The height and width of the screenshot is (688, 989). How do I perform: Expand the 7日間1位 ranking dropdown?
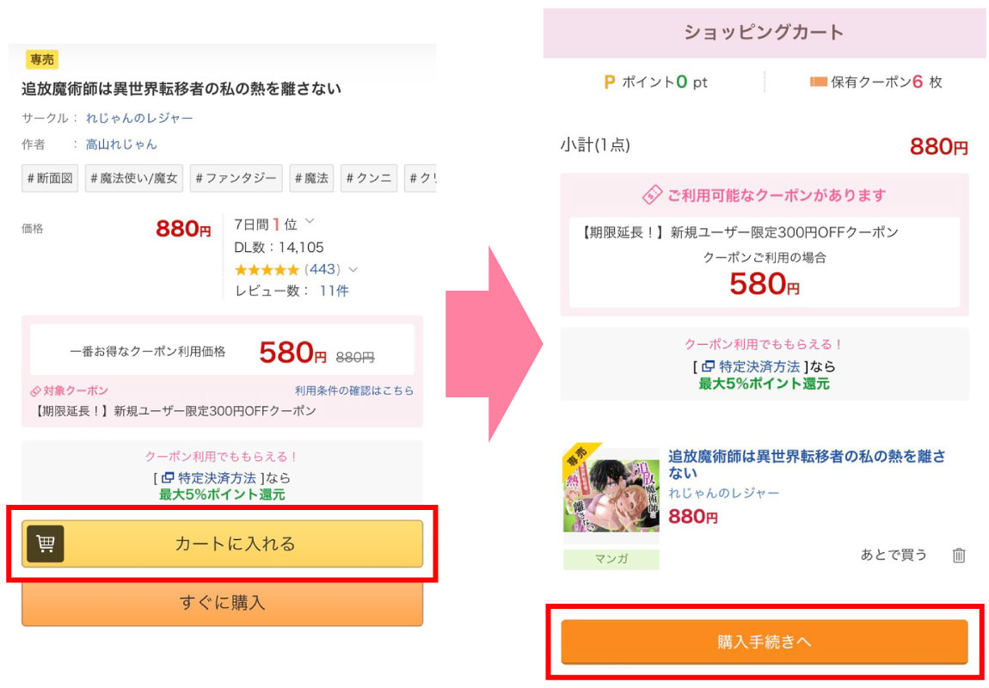pyautogui.click(x=310, y=223)
